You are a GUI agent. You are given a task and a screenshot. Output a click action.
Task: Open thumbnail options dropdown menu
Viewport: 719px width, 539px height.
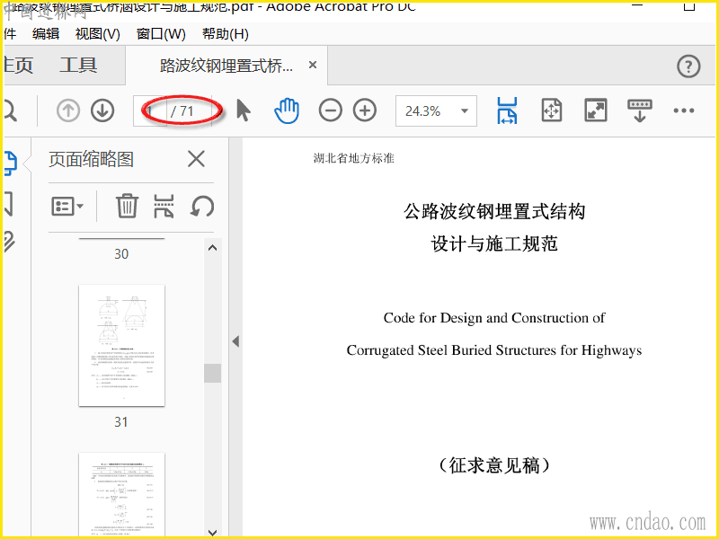67,207
